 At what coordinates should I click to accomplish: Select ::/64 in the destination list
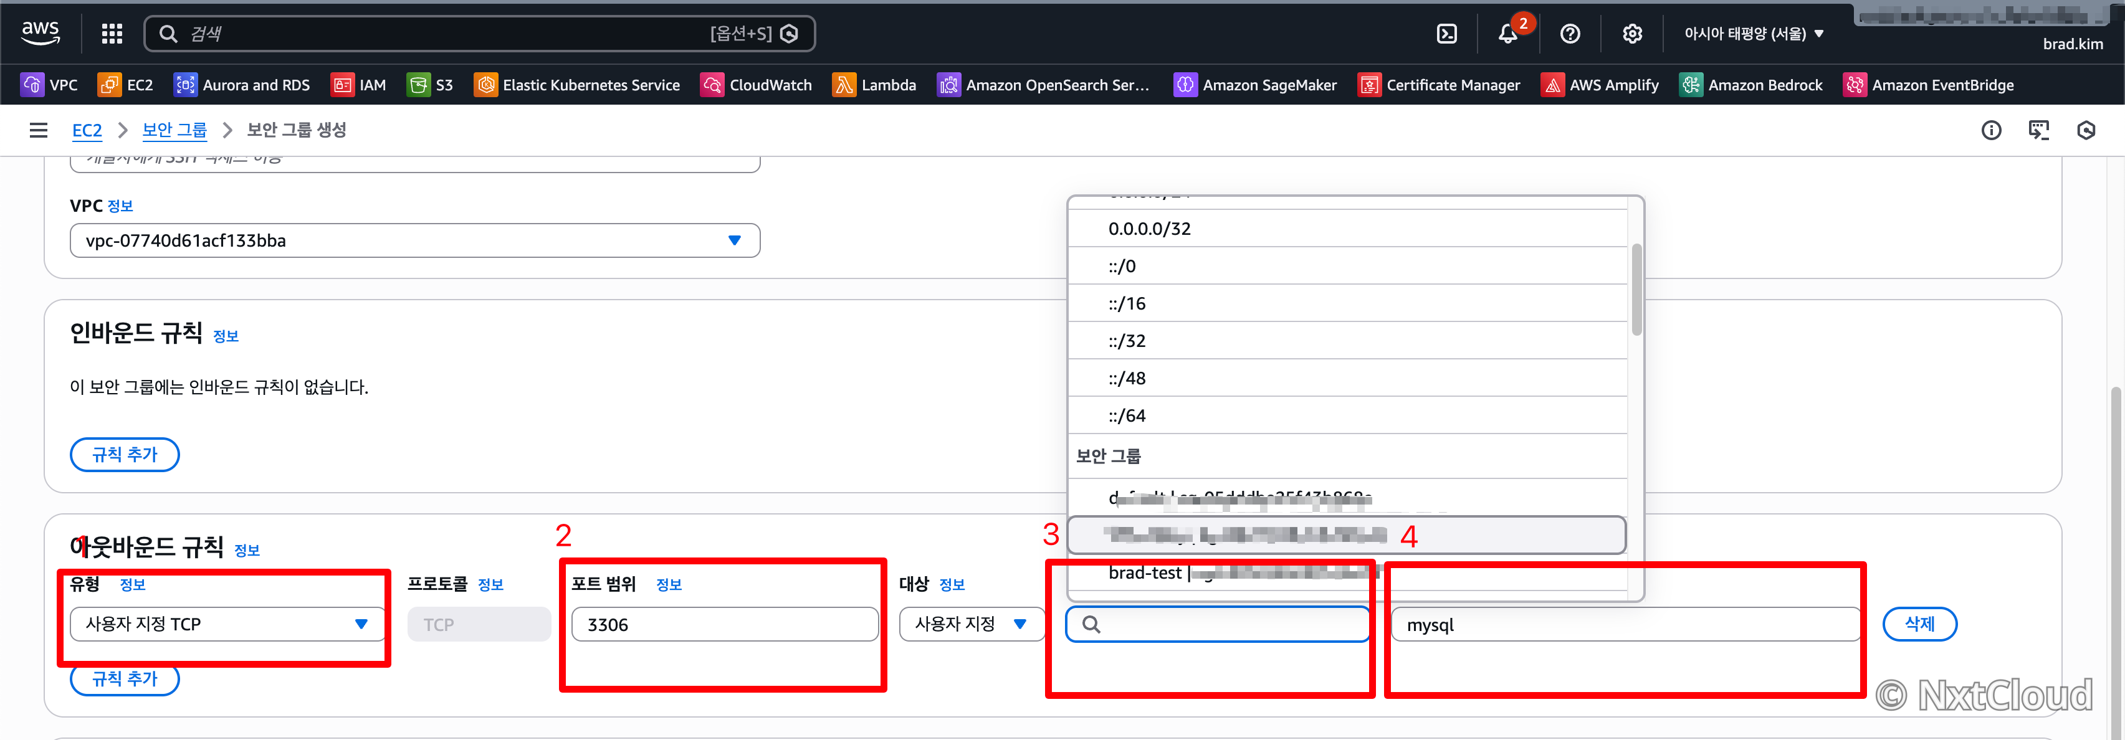point(1347,416)
